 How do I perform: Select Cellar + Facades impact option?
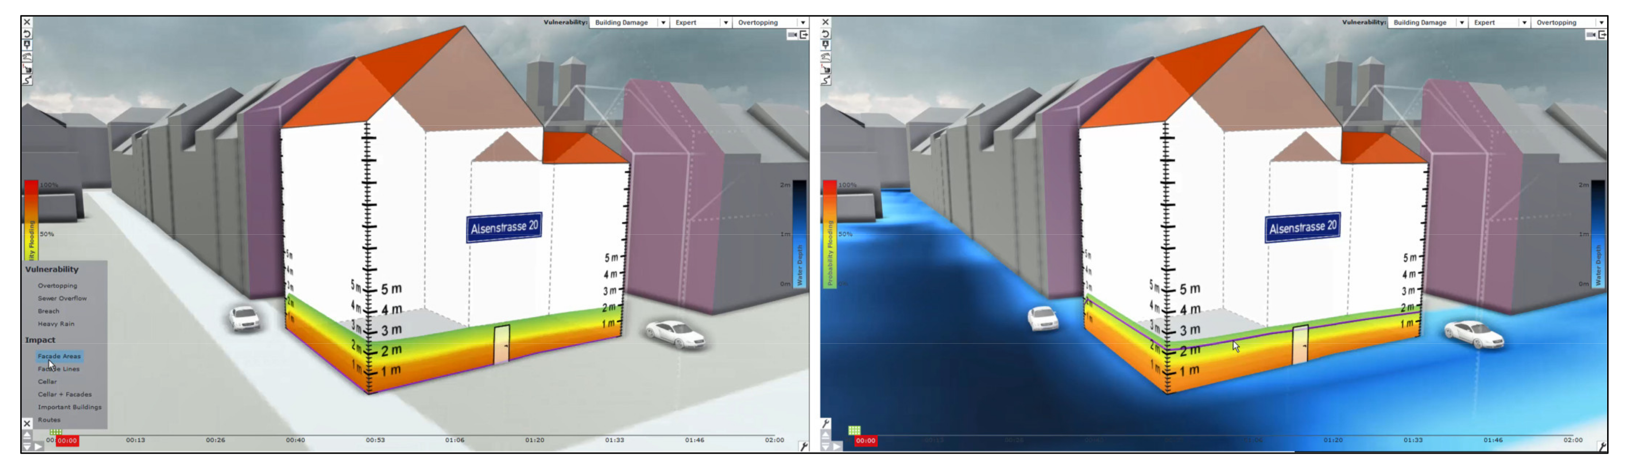[64, 395]
